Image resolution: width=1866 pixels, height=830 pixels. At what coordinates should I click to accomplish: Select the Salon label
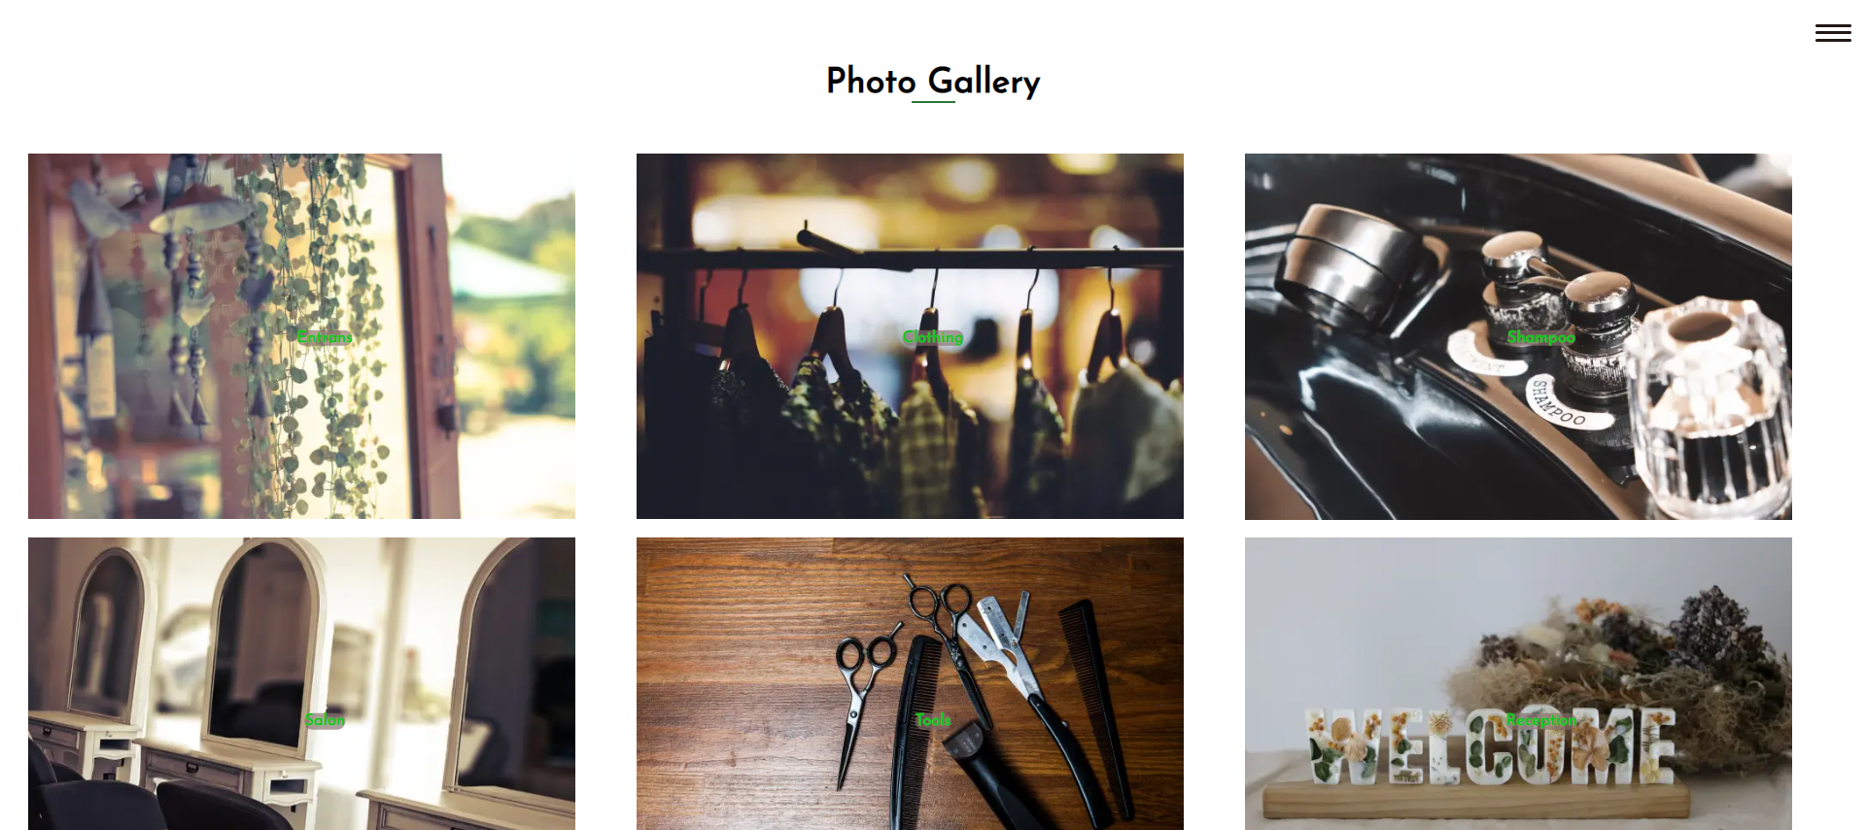click(325, 719)
